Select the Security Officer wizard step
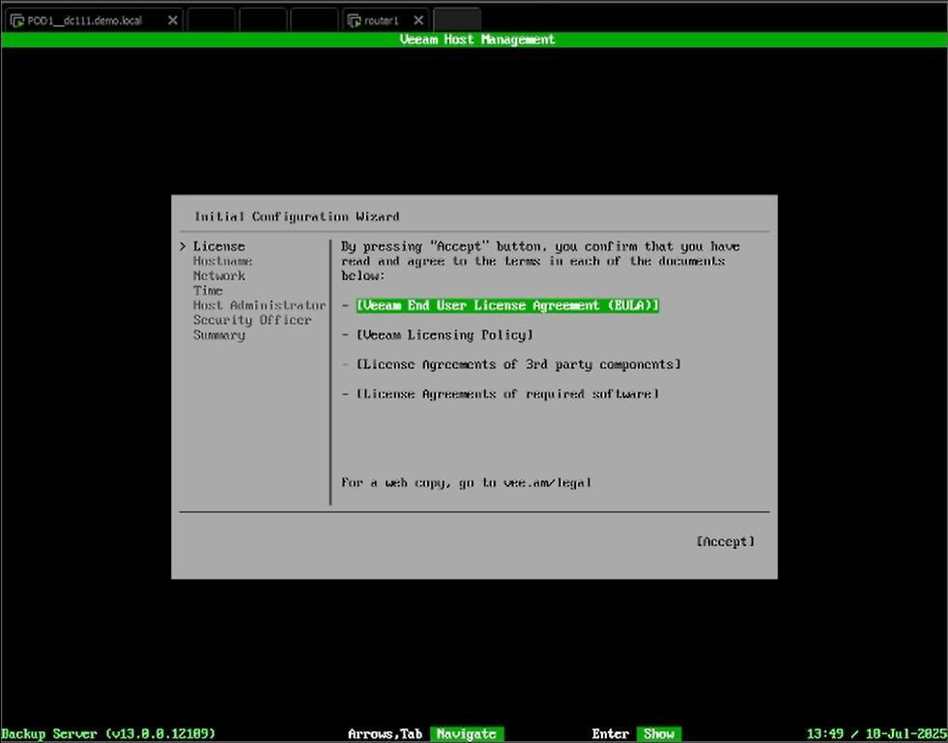The width and height of the screenshot is (948, 743). [x=251, y=320]
